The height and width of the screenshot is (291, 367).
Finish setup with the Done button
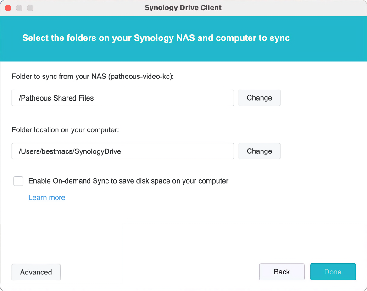coord(333,272)
